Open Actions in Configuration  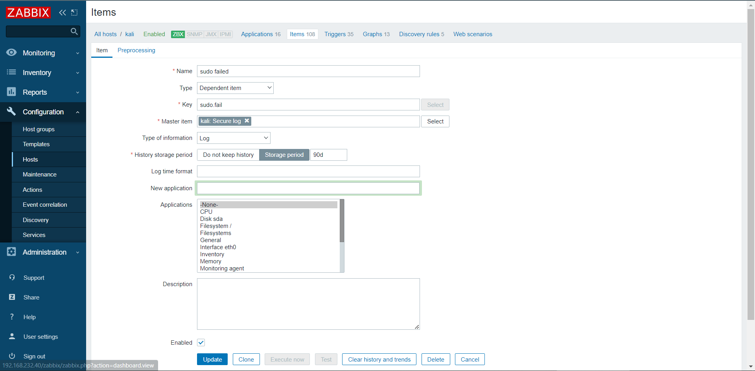[49, 190]
